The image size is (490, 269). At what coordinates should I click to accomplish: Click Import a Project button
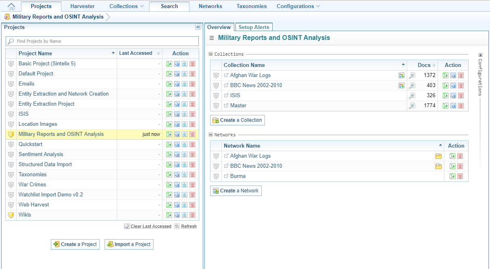pyautogui.click(x=129, y=244)
